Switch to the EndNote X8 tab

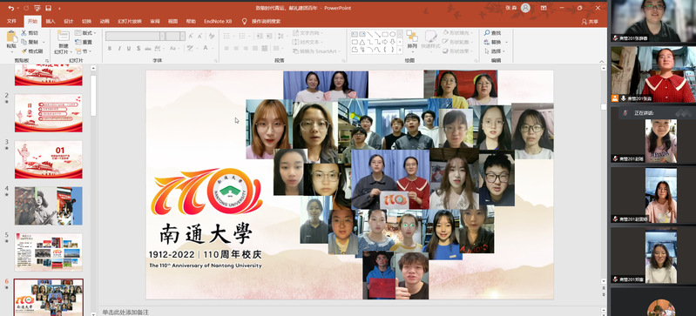pyautogui.click(x=218, y=21)
